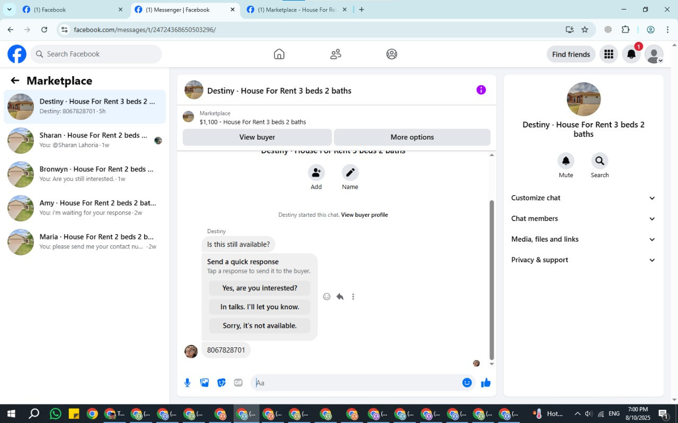Click the address bar URL
This screenshot has height=423, width=678.
(145, 30)
